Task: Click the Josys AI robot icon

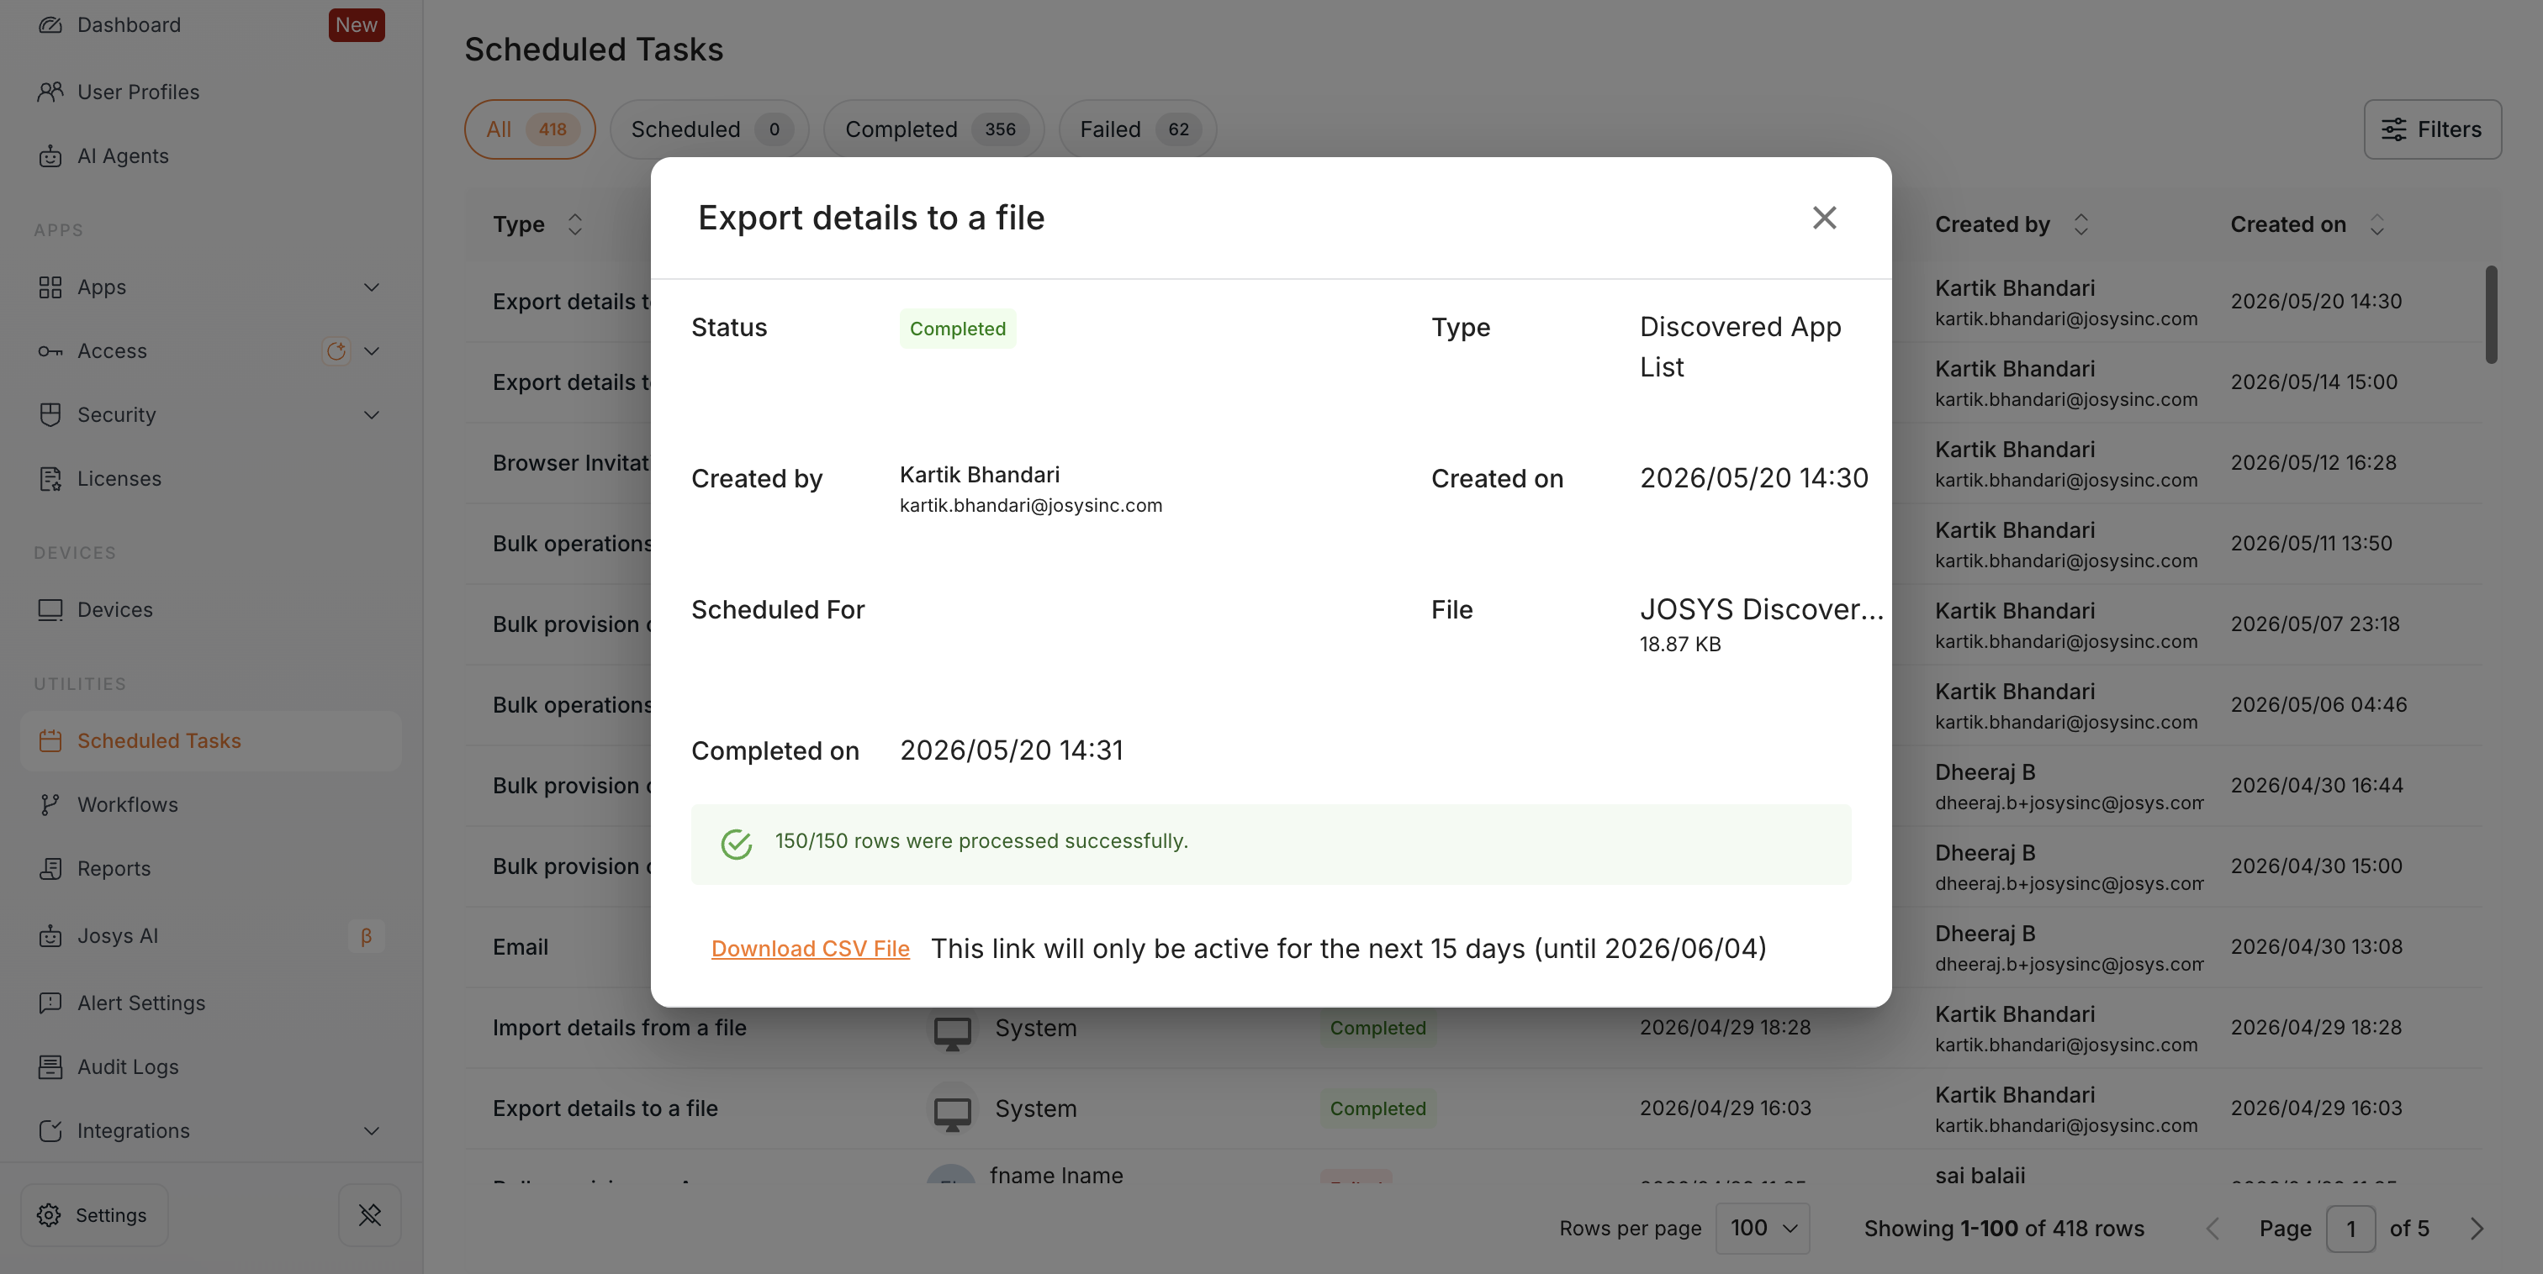Action: point(50,935)
